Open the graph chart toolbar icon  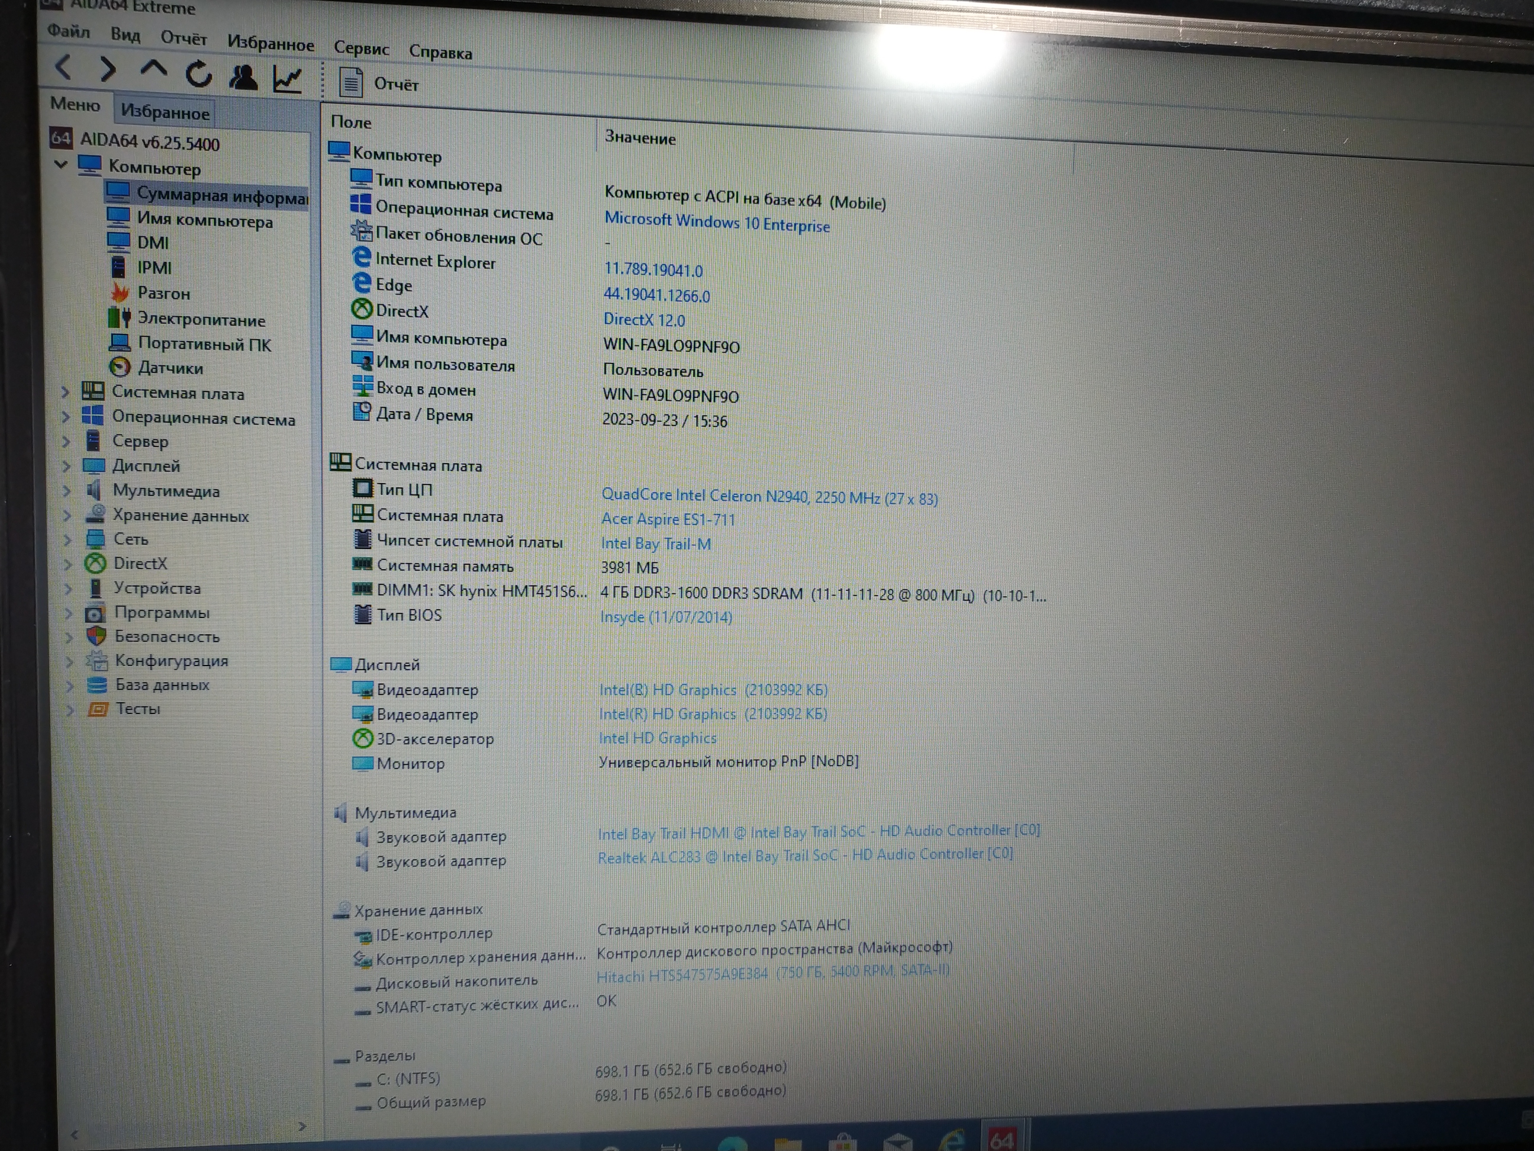[x=287, y=79]
